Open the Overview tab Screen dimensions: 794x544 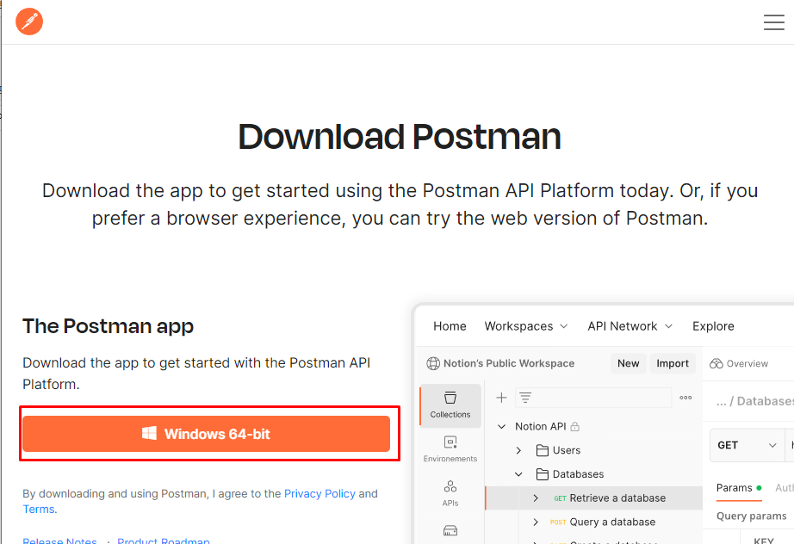739,363
